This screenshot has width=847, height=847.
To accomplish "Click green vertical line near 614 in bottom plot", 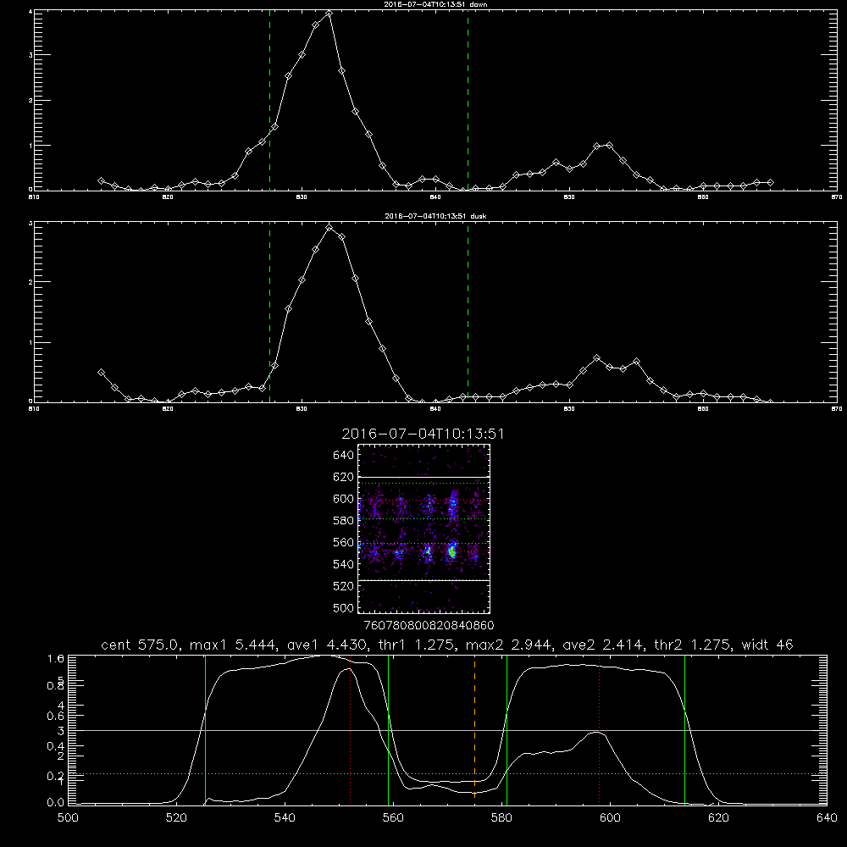I will pos(684,730).
